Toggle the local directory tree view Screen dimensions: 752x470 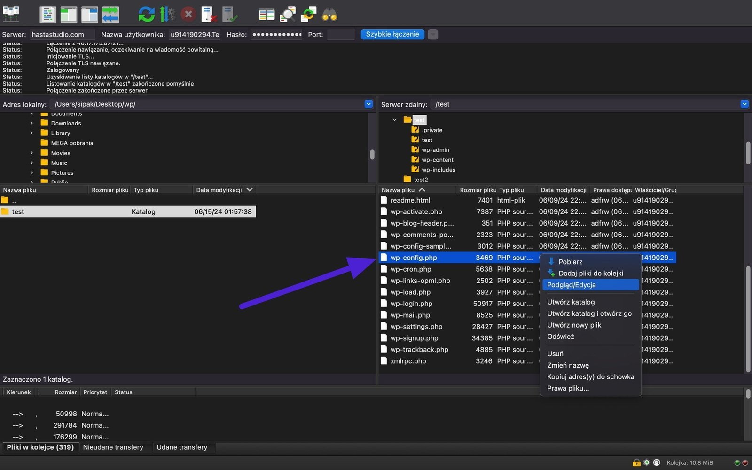coord(69,14)
